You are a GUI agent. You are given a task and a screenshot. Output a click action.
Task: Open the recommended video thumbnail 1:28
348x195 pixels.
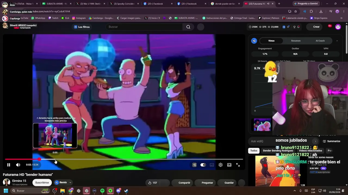[x=280, y=171]
